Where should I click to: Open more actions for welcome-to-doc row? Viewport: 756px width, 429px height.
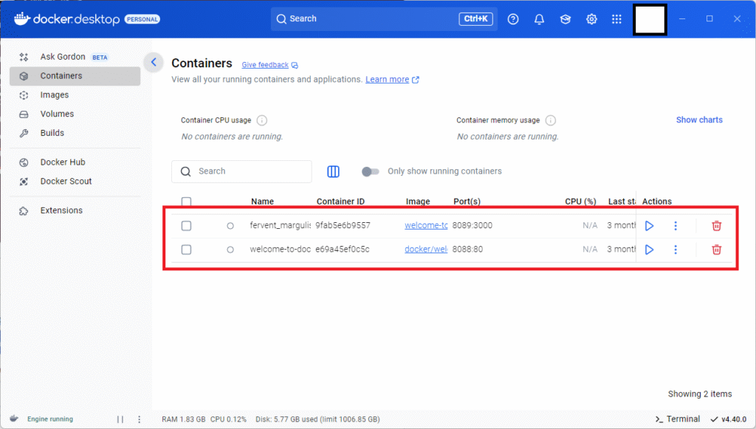coord(676,250)
